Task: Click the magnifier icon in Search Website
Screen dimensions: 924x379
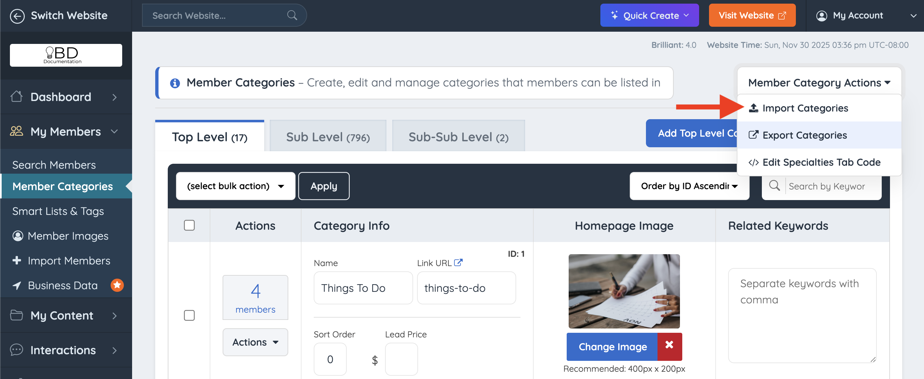Action: click(292, 16)
